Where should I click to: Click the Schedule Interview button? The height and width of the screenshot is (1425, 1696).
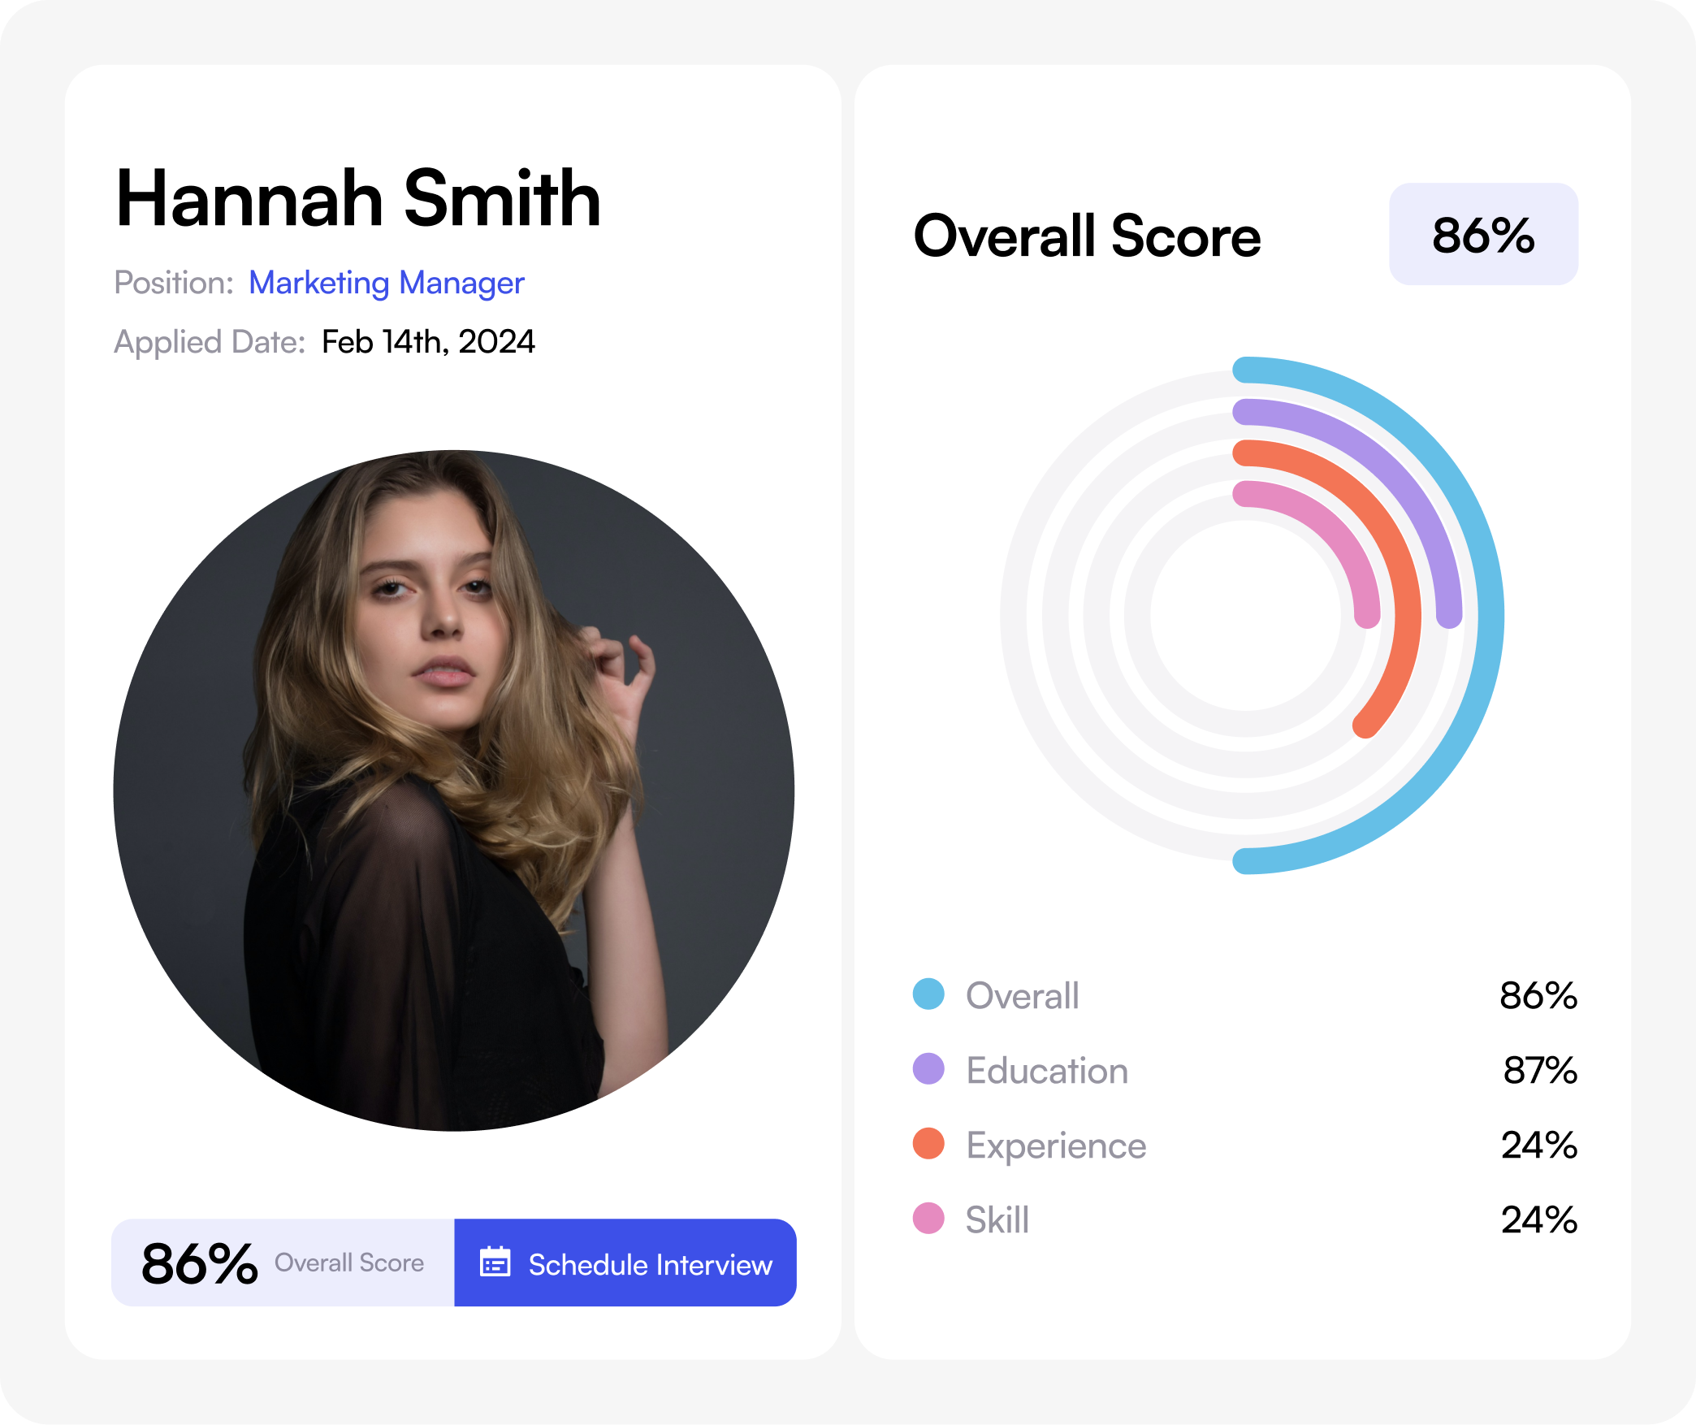coord(625,1263)
